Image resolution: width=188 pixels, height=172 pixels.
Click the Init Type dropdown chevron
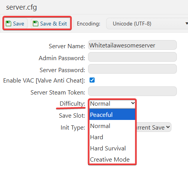coord(168,127)
